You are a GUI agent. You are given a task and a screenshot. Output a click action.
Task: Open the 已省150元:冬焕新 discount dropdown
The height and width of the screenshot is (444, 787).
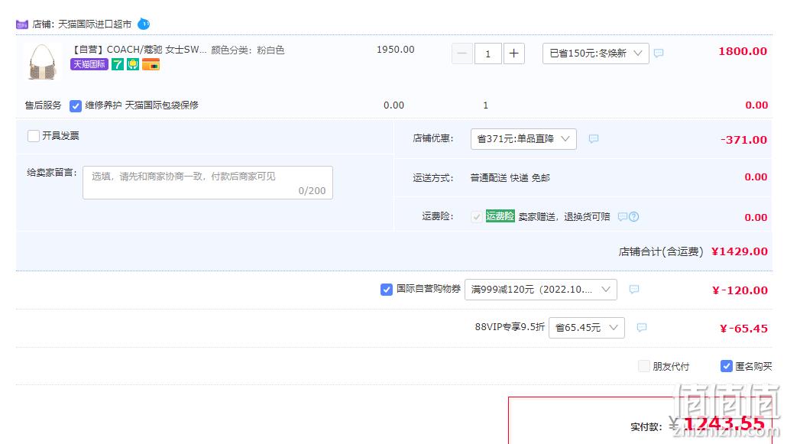click(596, 53)
